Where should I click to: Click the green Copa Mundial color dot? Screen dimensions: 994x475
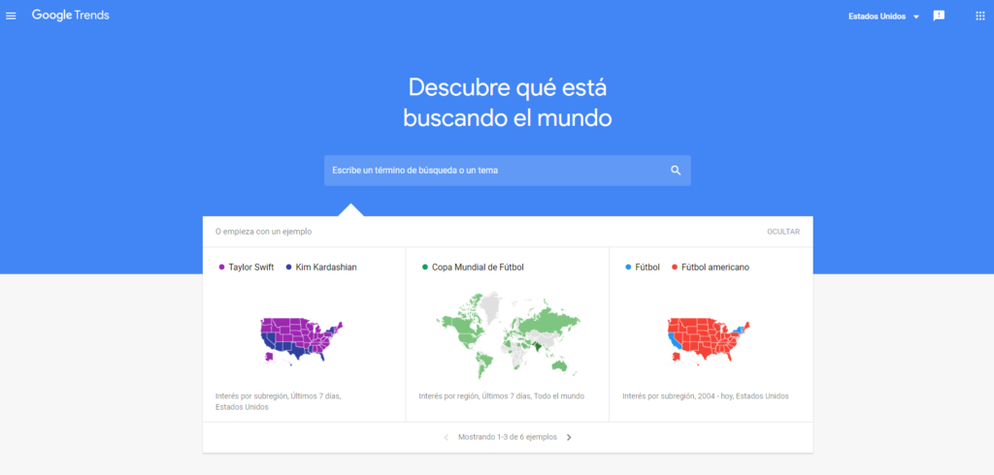(x=425, y=268)
